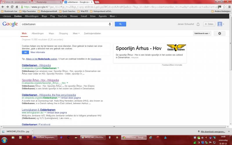Open Drive in the black Google bar

pyautogui.click(x=93, y=16)
